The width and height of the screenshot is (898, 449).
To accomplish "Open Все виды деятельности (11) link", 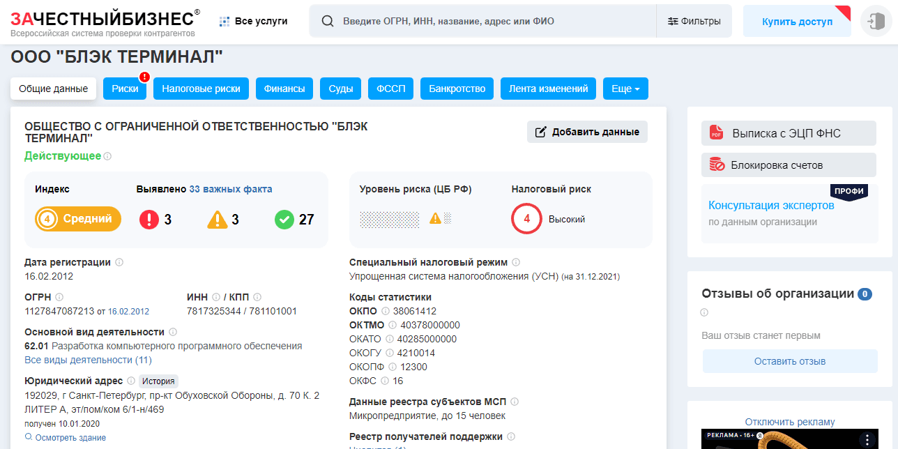I will click(88, 360).
